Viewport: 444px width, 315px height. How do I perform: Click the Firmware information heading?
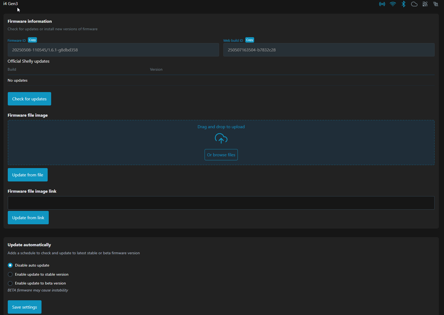click(x=30, y=21)
